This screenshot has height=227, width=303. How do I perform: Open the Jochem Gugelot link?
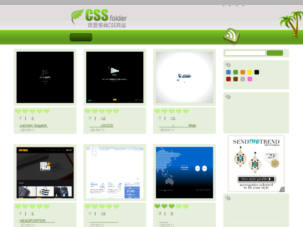click(34, 125)
